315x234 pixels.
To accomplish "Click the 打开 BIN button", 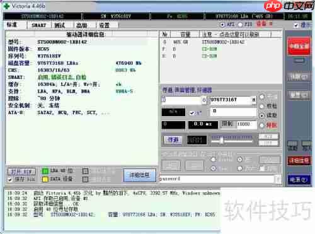I will (21, 172).
